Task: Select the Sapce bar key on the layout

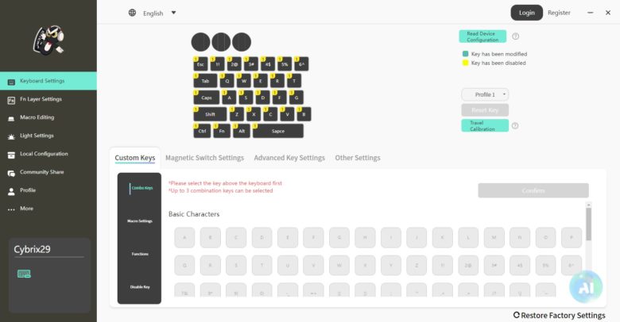Action: tap(278, 131)
